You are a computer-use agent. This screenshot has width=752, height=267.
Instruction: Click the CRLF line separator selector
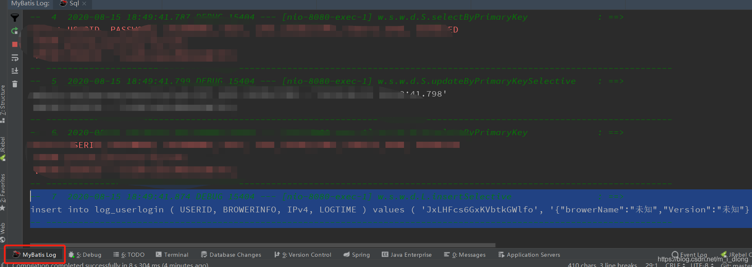point(675,265)
